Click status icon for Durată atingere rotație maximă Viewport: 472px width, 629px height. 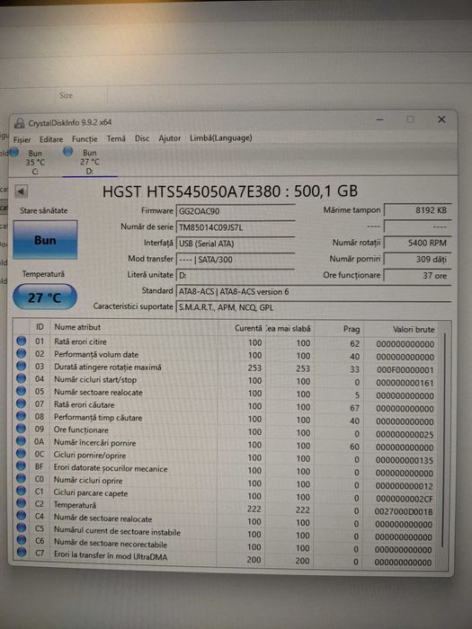click(x=22, y=366)
